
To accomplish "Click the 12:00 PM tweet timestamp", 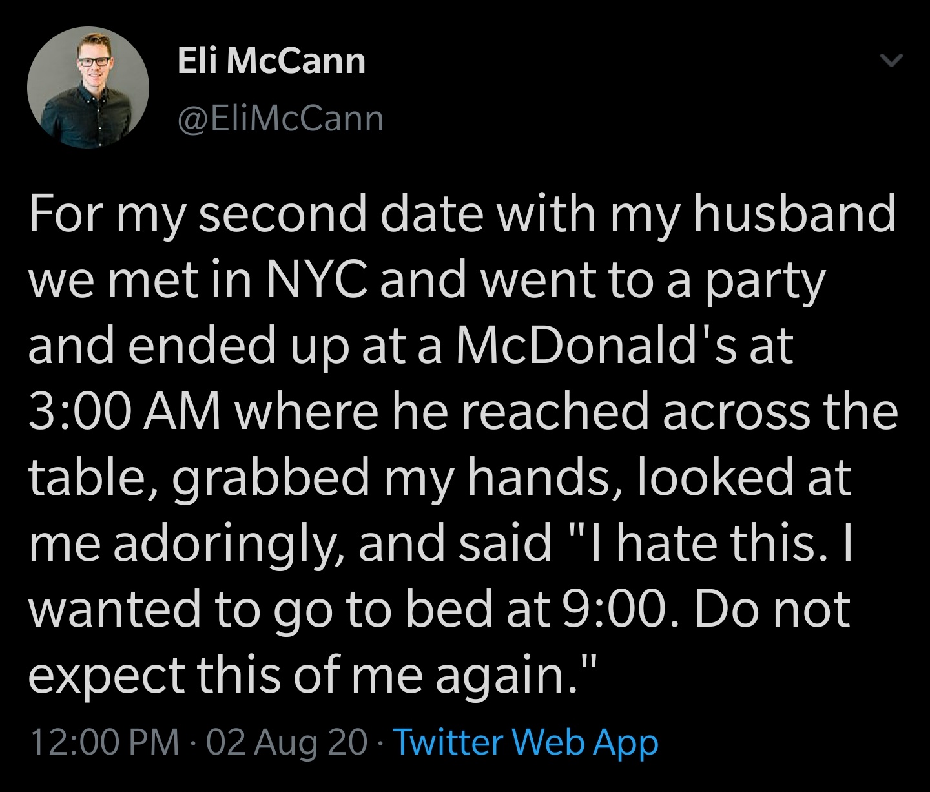I will point(105,742).
